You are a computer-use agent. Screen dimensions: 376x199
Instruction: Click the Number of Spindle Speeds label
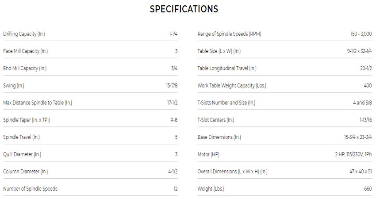click(x=30, y=189)
